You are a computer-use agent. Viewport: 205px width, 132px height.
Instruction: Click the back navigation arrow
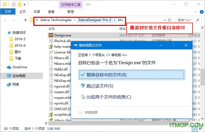5,20
